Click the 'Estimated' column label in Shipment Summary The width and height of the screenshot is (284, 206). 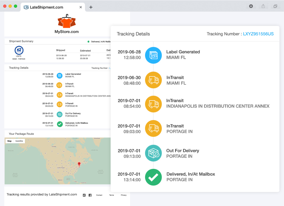[x=85, y=51]
